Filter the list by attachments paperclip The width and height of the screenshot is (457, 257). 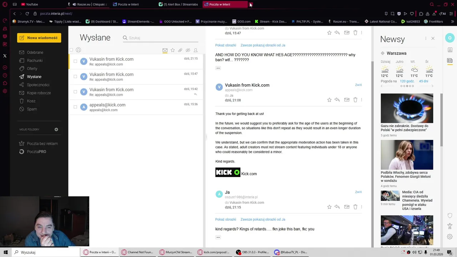click(x=180, y=50)
